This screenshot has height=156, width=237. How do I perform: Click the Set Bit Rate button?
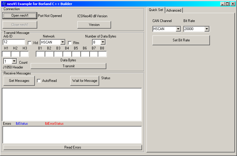(x=181, y=40)
